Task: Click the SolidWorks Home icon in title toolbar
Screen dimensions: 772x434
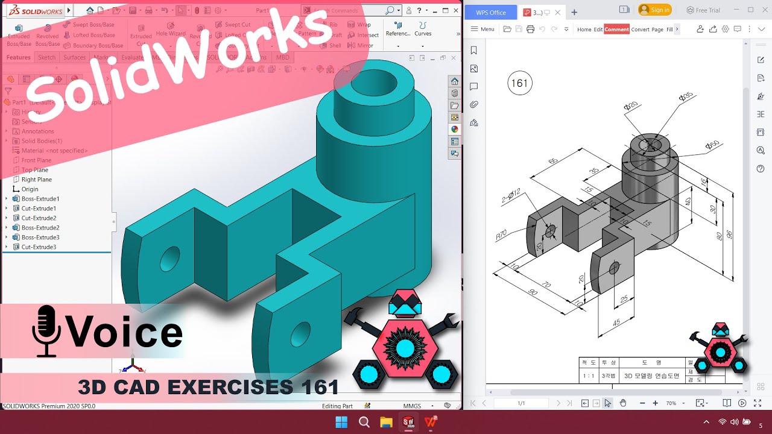Action: [x=90, y=10]
